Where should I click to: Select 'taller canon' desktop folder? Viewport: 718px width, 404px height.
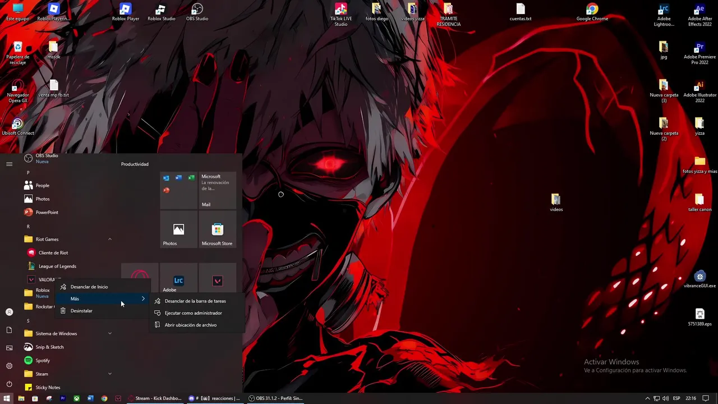click(x=699, y=203)
